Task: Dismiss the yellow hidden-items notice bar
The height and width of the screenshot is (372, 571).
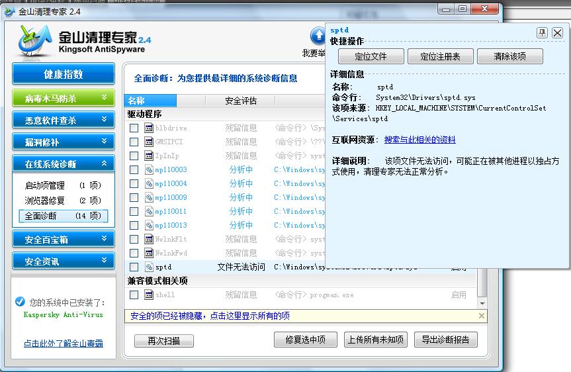Action: [482, 316]
